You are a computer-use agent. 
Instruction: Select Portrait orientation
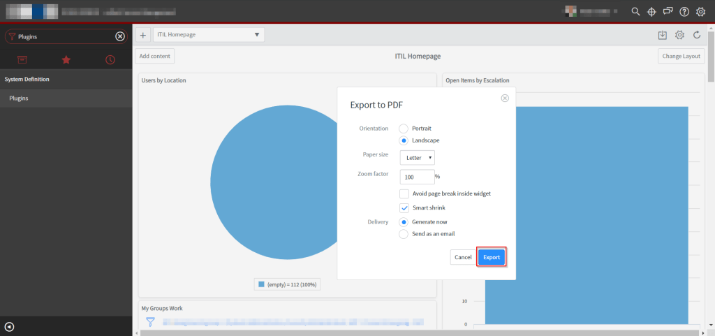click(x=404, y=129)
